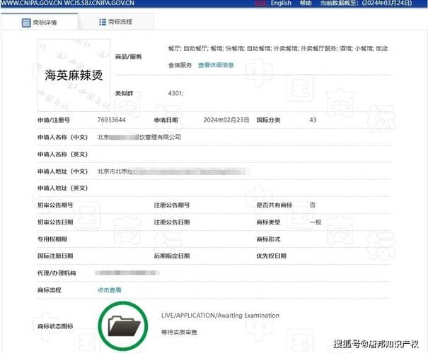Click the 商标状态图标 label
The width and height of the screenshot is (428, 353).
55,326
